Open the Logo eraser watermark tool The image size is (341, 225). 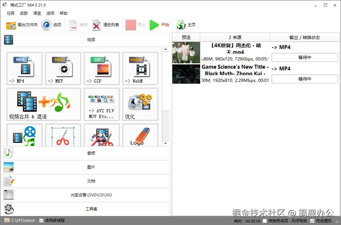[x=140, y=135]
